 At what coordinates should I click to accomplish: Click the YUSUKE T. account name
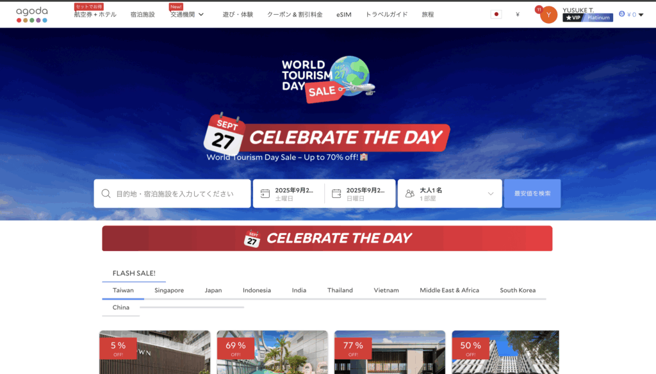[578, 10]
